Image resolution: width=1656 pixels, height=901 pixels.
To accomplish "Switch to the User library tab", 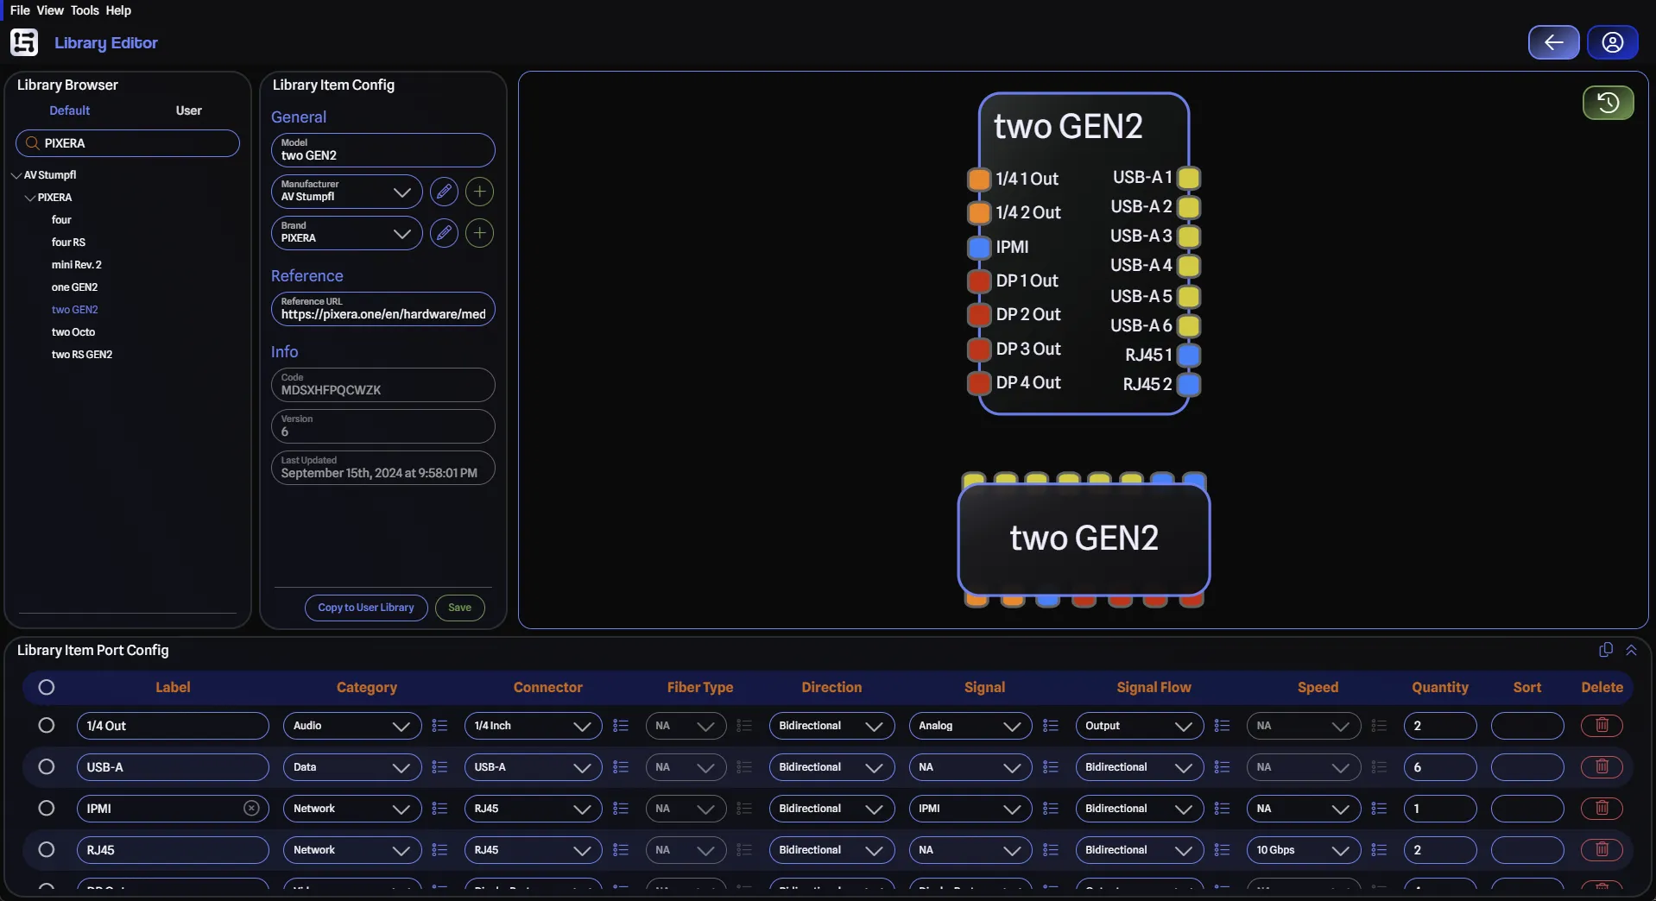I will click(188, 110).
